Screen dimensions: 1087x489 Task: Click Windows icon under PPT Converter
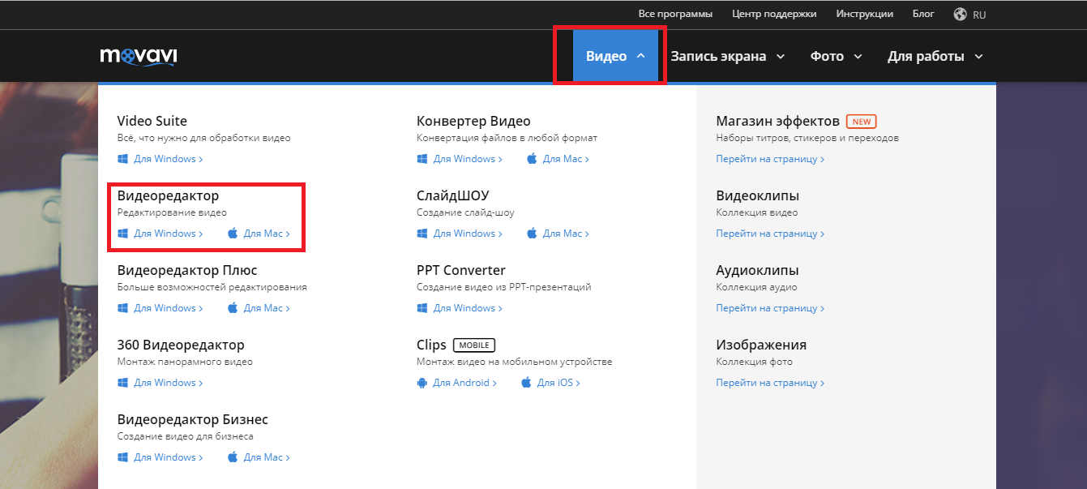pyautogui.click(x=422, y=308)
